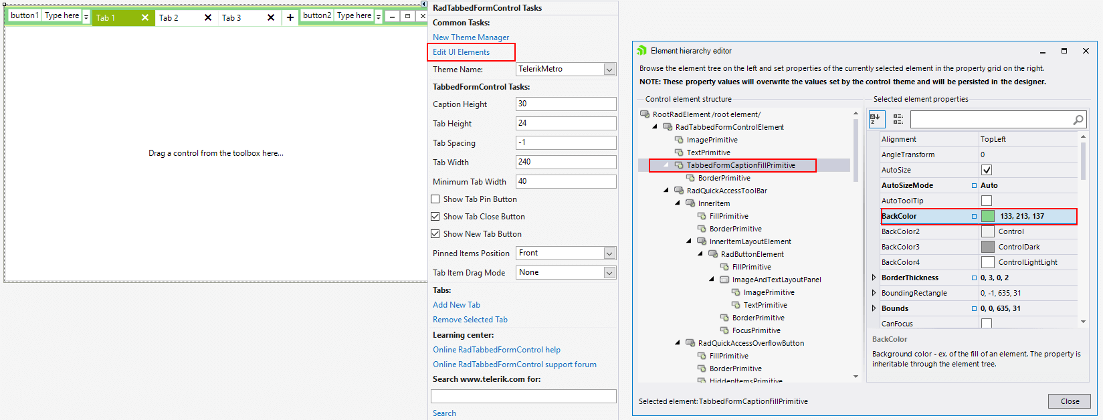Select the Alignment property row
1103x420 pixels.
tap(979, 139)
